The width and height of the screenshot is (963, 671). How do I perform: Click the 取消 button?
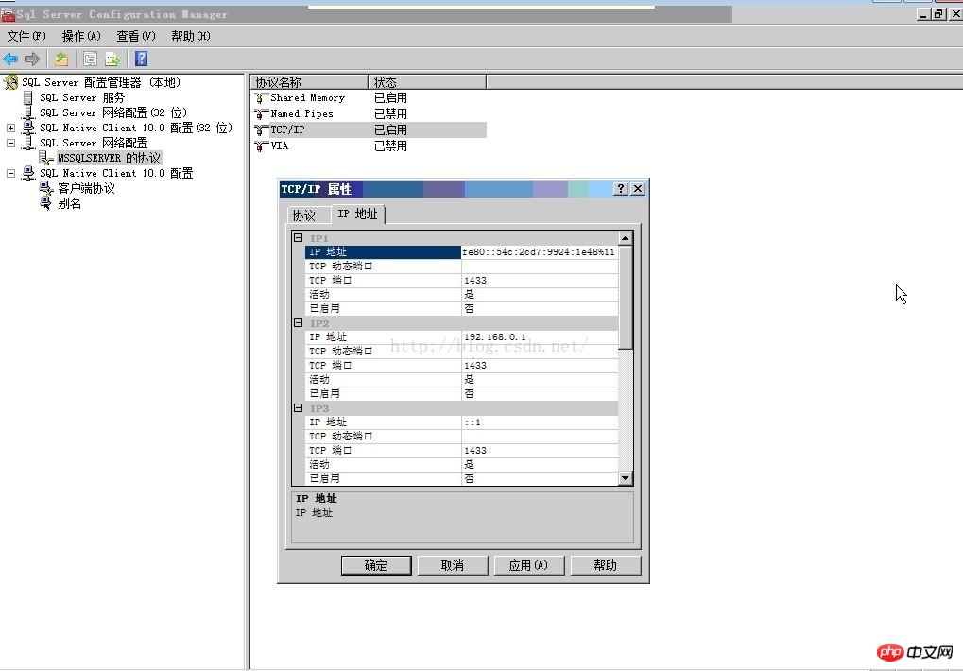[453, 565]
